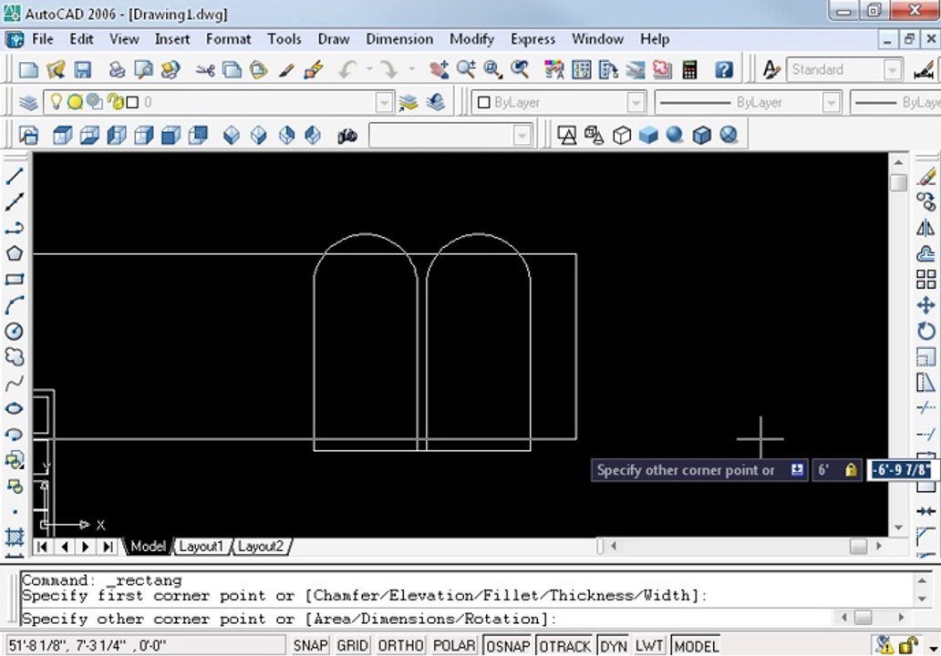
Task: Open the Draw menu
Action: pyautogui.click(x=334, y=39)
